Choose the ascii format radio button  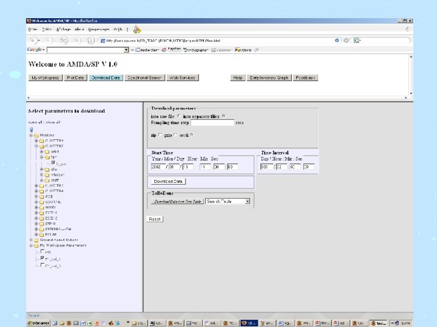coord(192,135)
